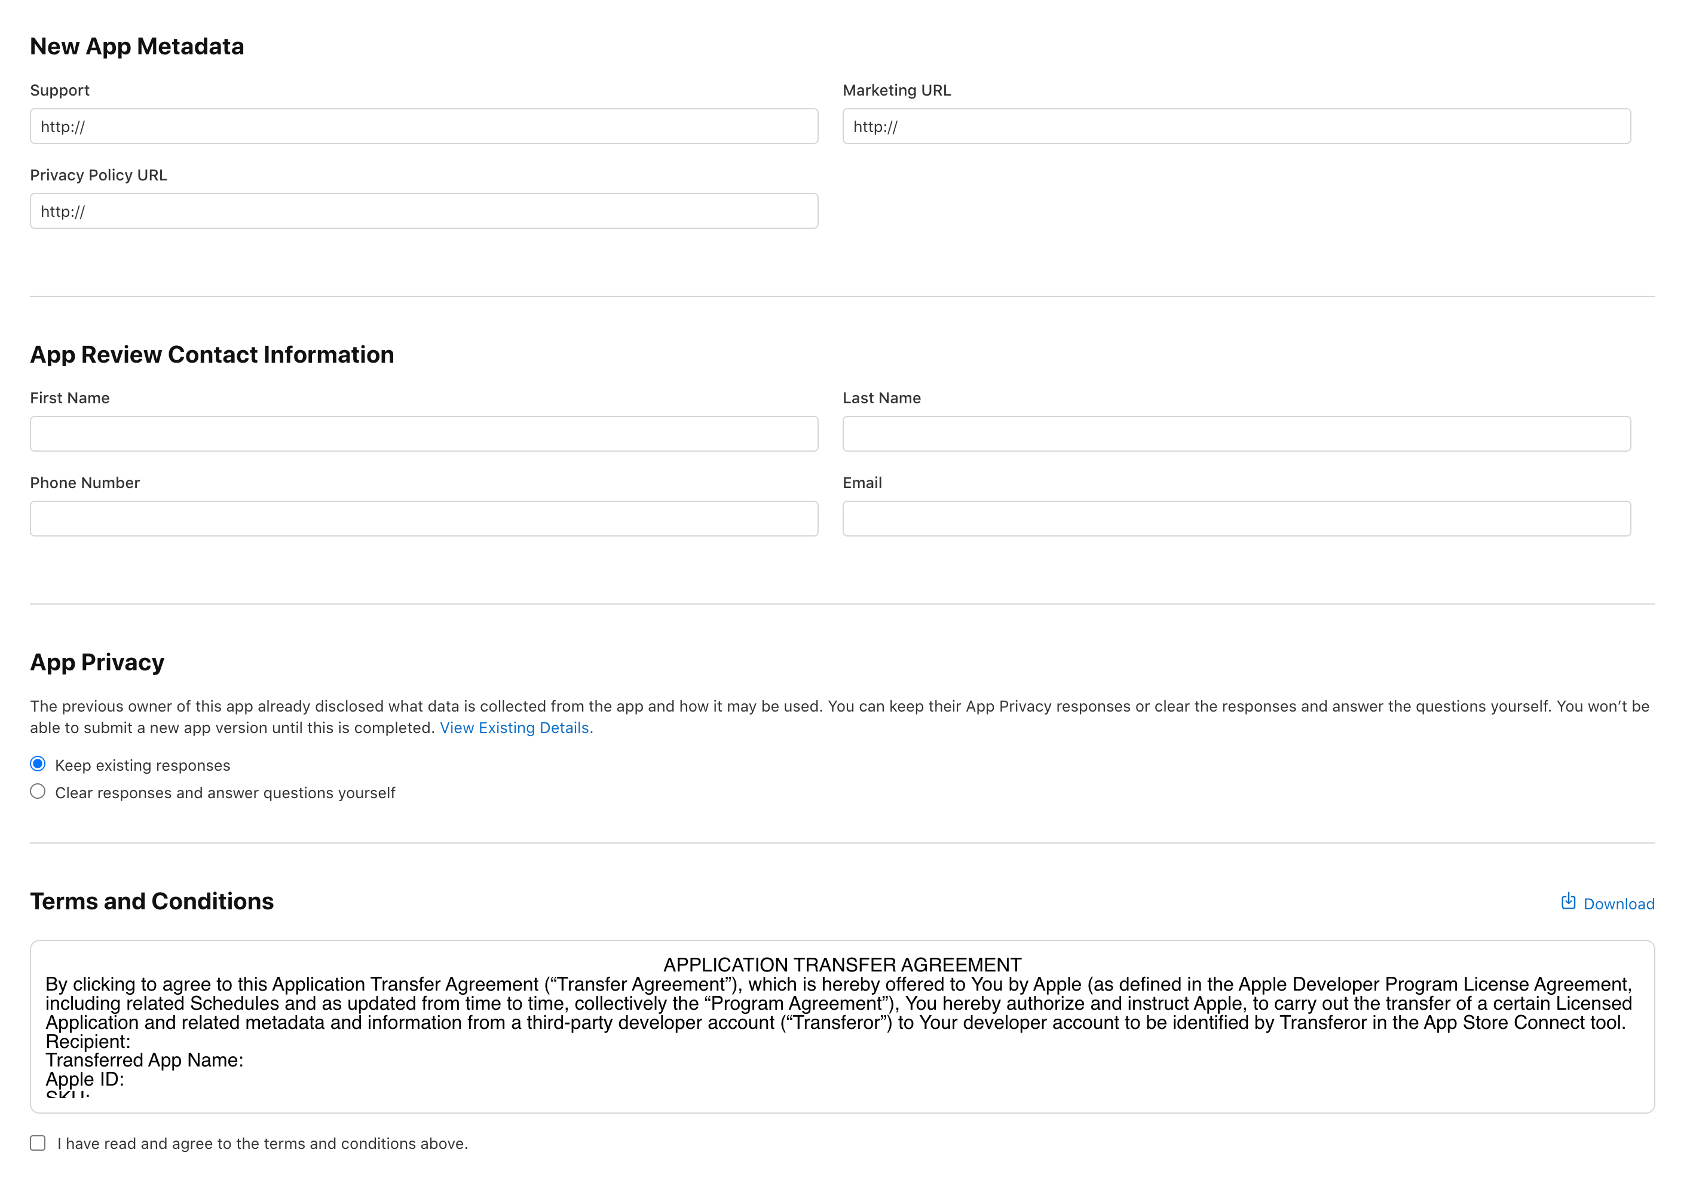This screenshot has width=1690, height=1177.
Task: Click the Last Name text box
Action: click(1236, 434)
